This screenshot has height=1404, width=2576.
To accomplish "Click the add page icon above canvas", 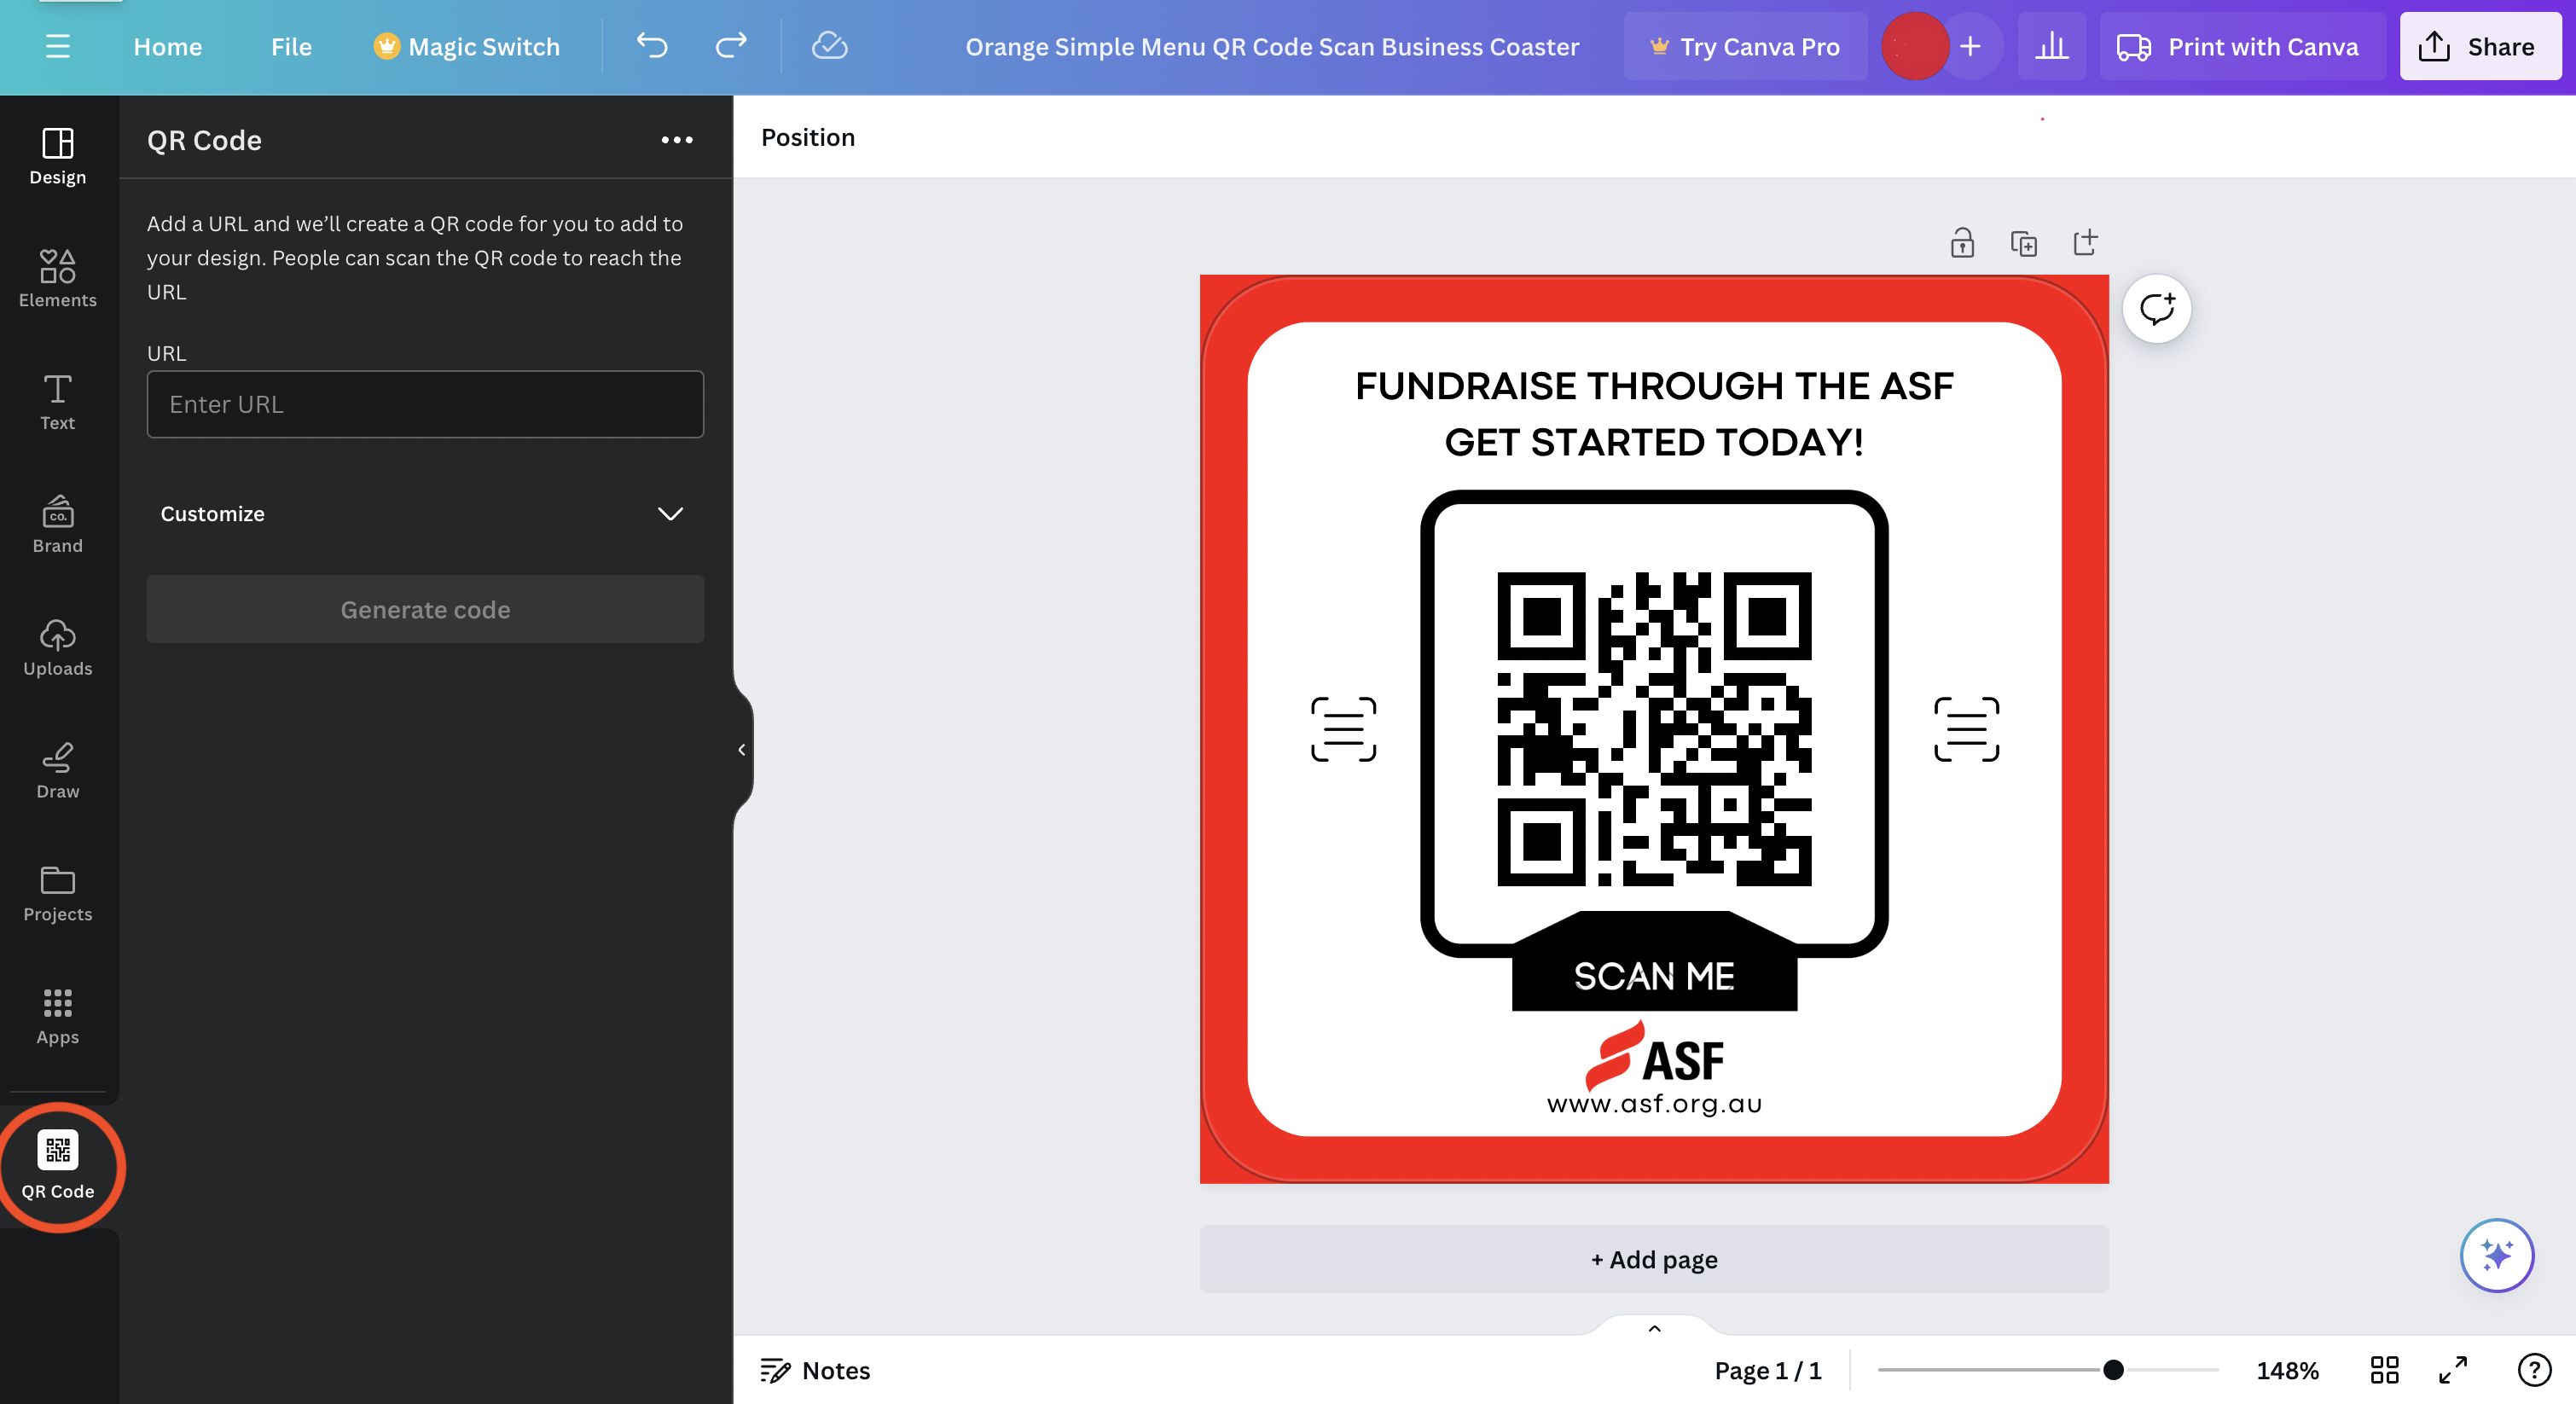I will [x=2085, y=243].
